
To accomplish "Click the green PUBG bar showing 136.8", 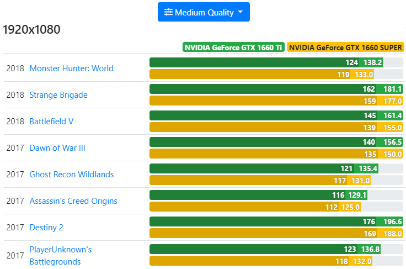I will pos(265,249).
